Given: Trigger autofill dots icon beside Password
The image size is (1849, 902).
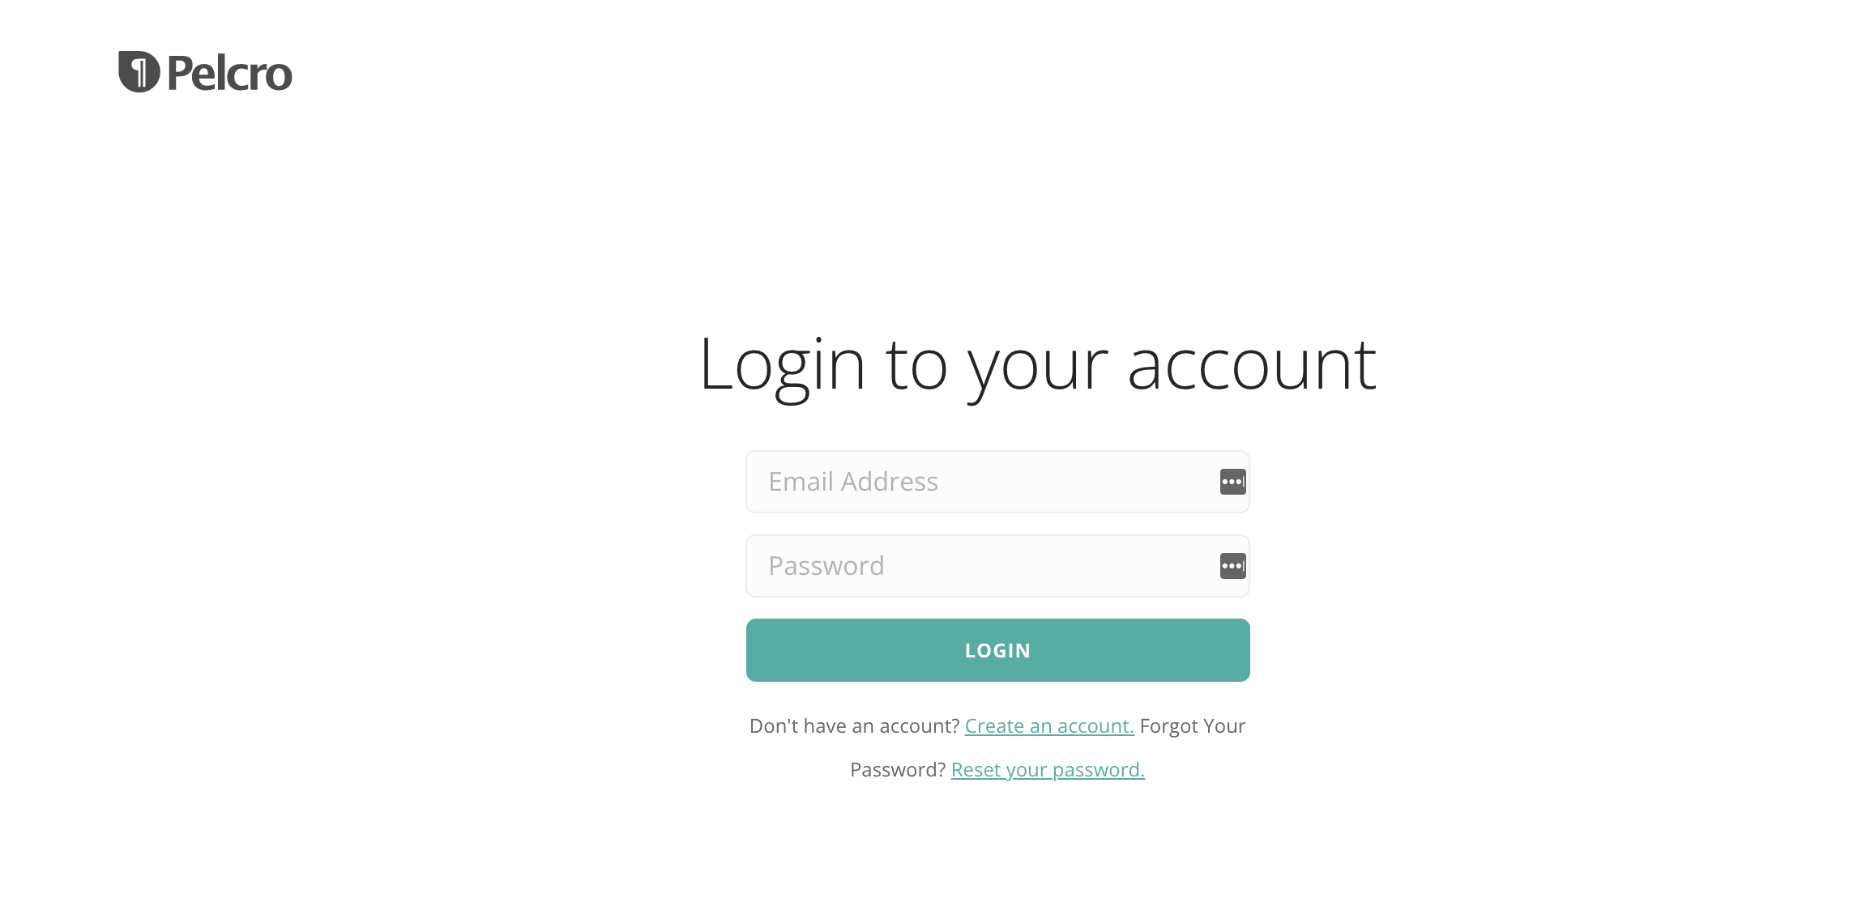Looking at the screenshot, I should click(x=1232, y=566).
